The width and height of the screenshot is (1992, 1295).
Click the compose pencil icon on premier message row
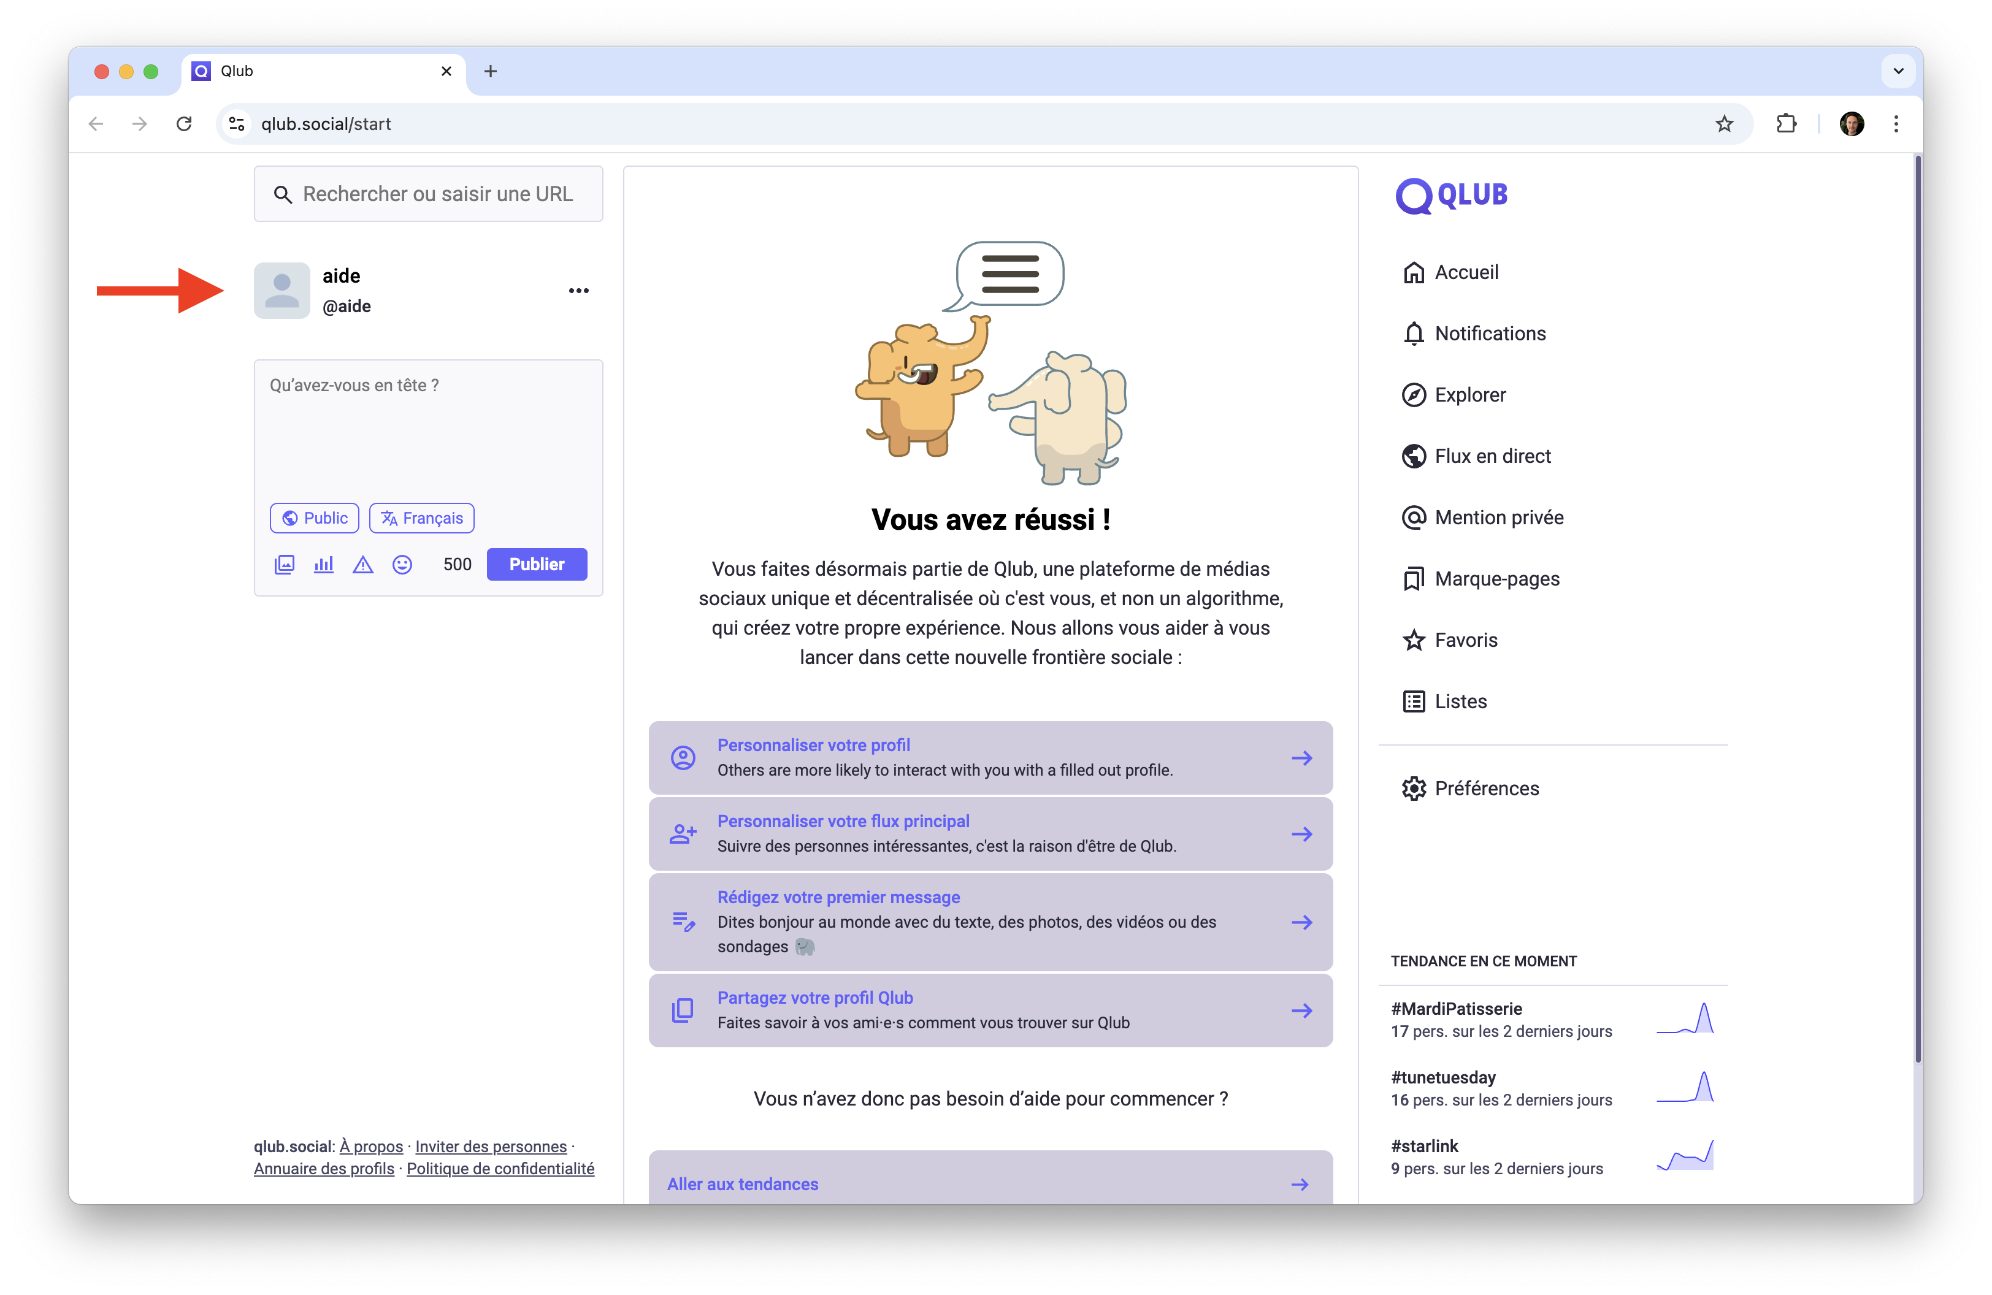683,922
